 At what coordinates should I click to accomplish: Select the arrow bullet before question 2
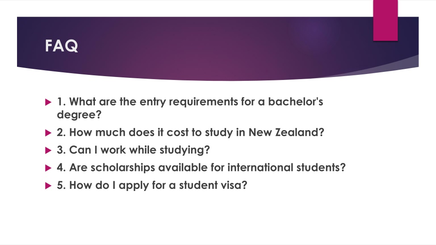pos(49,133)
